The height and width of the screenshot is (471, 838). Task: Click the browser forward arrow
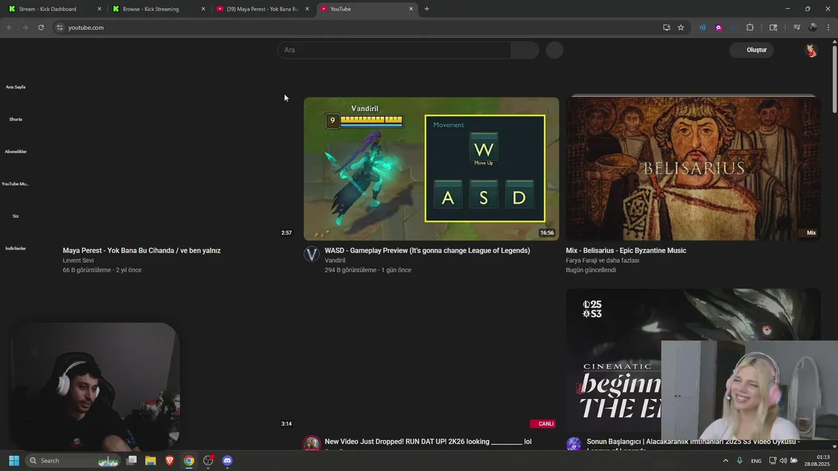pos(25,27)
